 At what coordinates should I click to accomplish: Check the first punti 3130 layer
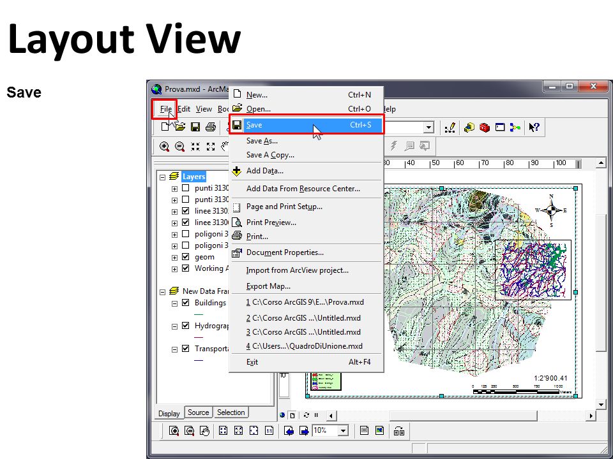(186, 187)
